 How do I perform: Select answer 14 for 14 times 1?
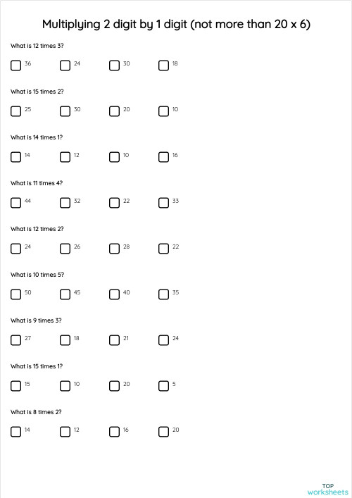(15, 157)
